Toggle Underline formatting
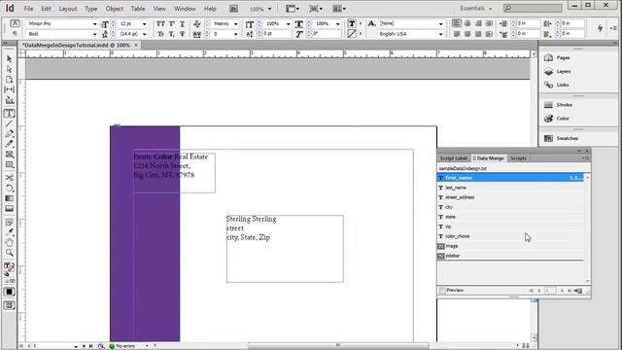Viewport: 622px width, 350px height. click(x=182, y=23)
